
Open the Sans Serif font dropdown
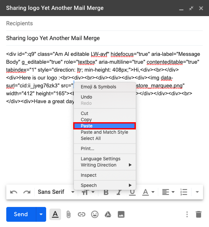[55, 192]
